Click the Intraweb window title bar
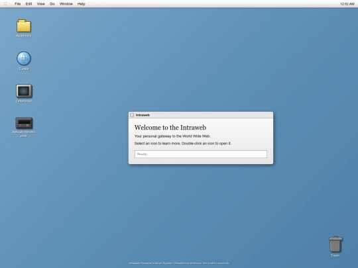Viewport: 358px width, 268px height. (x=201, y=115)
